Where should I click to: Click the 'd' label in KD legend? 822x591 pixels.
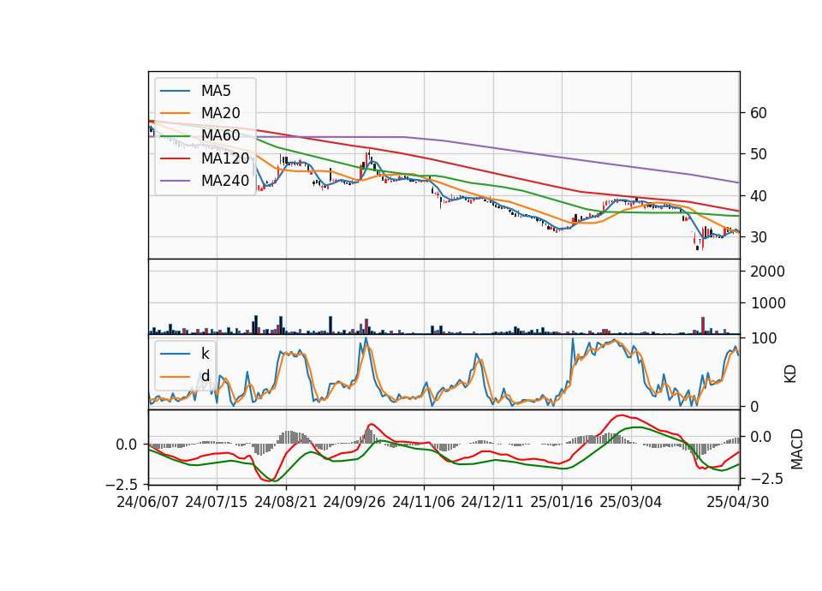tap(205, 376)
